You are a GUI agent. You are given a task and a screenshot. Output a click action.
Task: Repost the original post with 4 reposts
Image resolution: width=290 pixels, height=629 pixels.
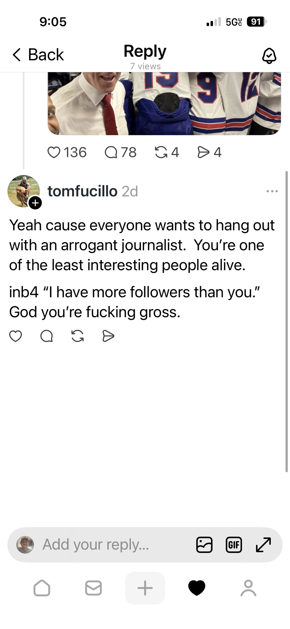pyautogui.click(x=161, y=153)
